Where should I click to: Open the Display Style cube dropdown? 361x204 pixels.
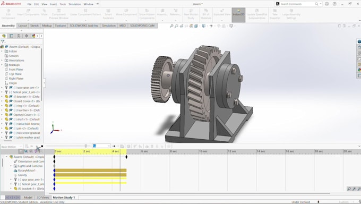(x=204, y=26)
